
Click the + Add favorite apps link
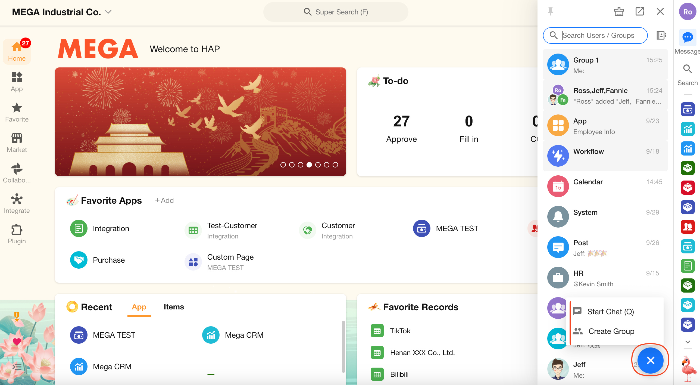164,200
